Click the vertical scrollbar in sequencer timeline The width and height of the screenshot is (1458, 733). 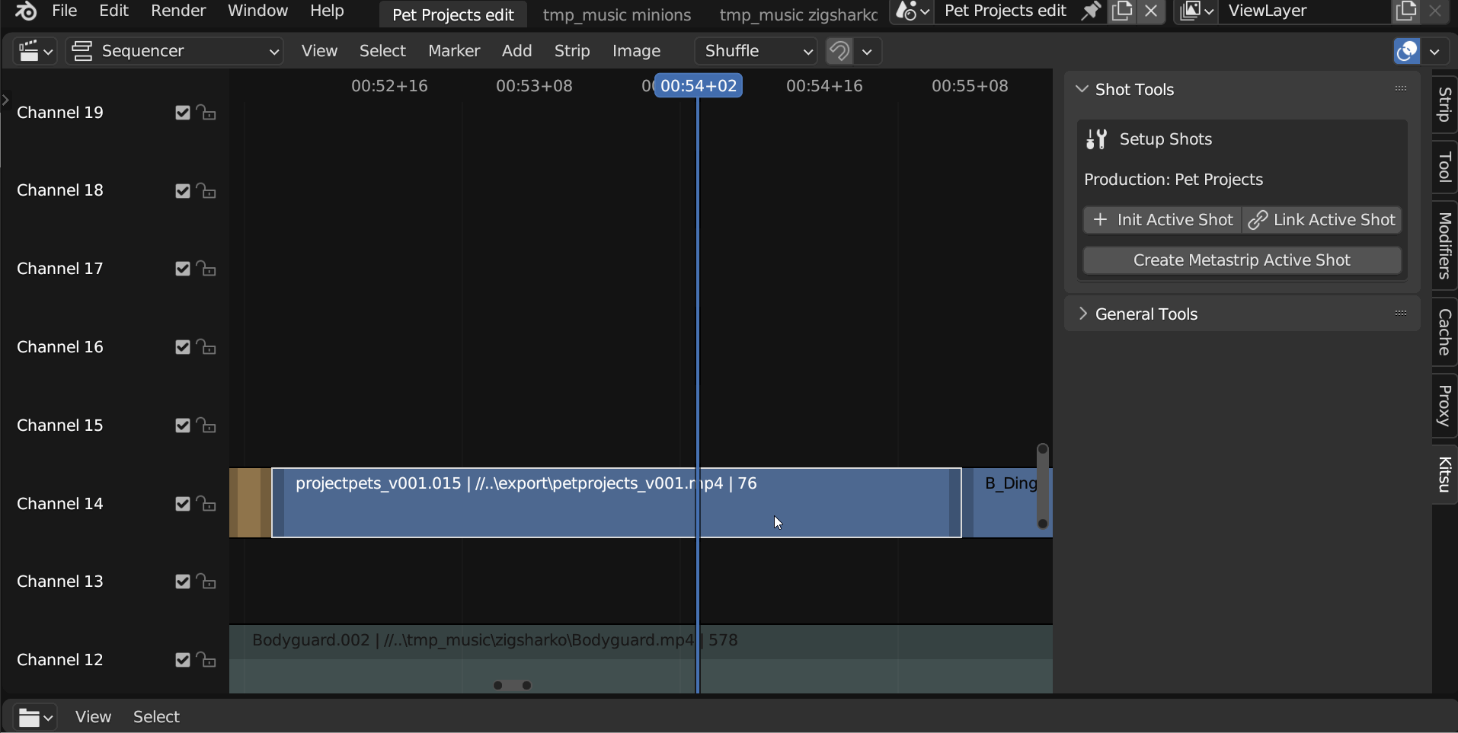(1043, 486)
